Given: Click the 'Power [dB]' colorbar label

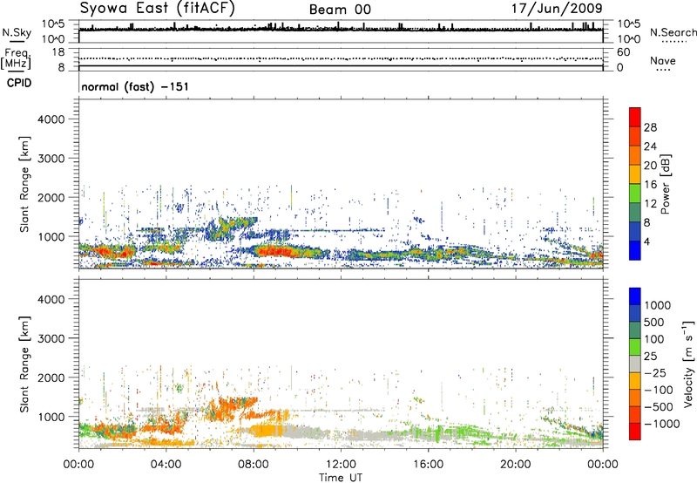Looking at the screenshot, I should [665, 184].
